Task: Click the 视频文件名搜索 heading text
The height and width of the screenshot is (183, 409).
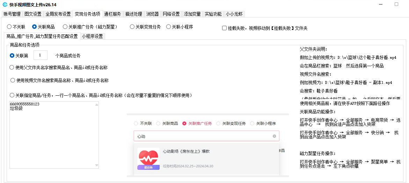Action: 315,74
